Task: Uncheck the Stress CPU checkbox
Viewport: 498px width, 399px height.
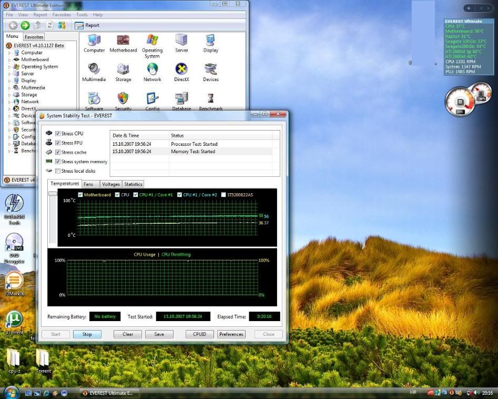Action: (58, 134)
